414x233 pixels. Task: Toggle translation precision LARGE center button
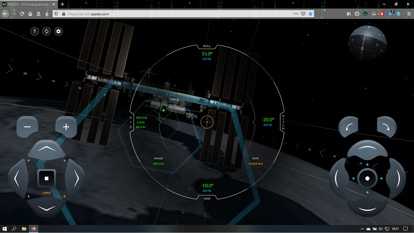click(47, 178)
